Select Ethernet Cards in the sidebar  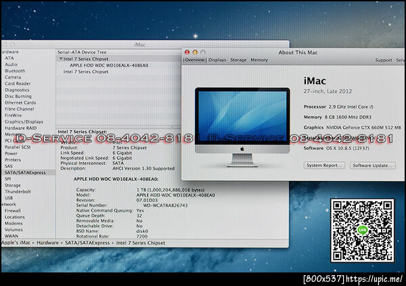(x=20, y=103)
